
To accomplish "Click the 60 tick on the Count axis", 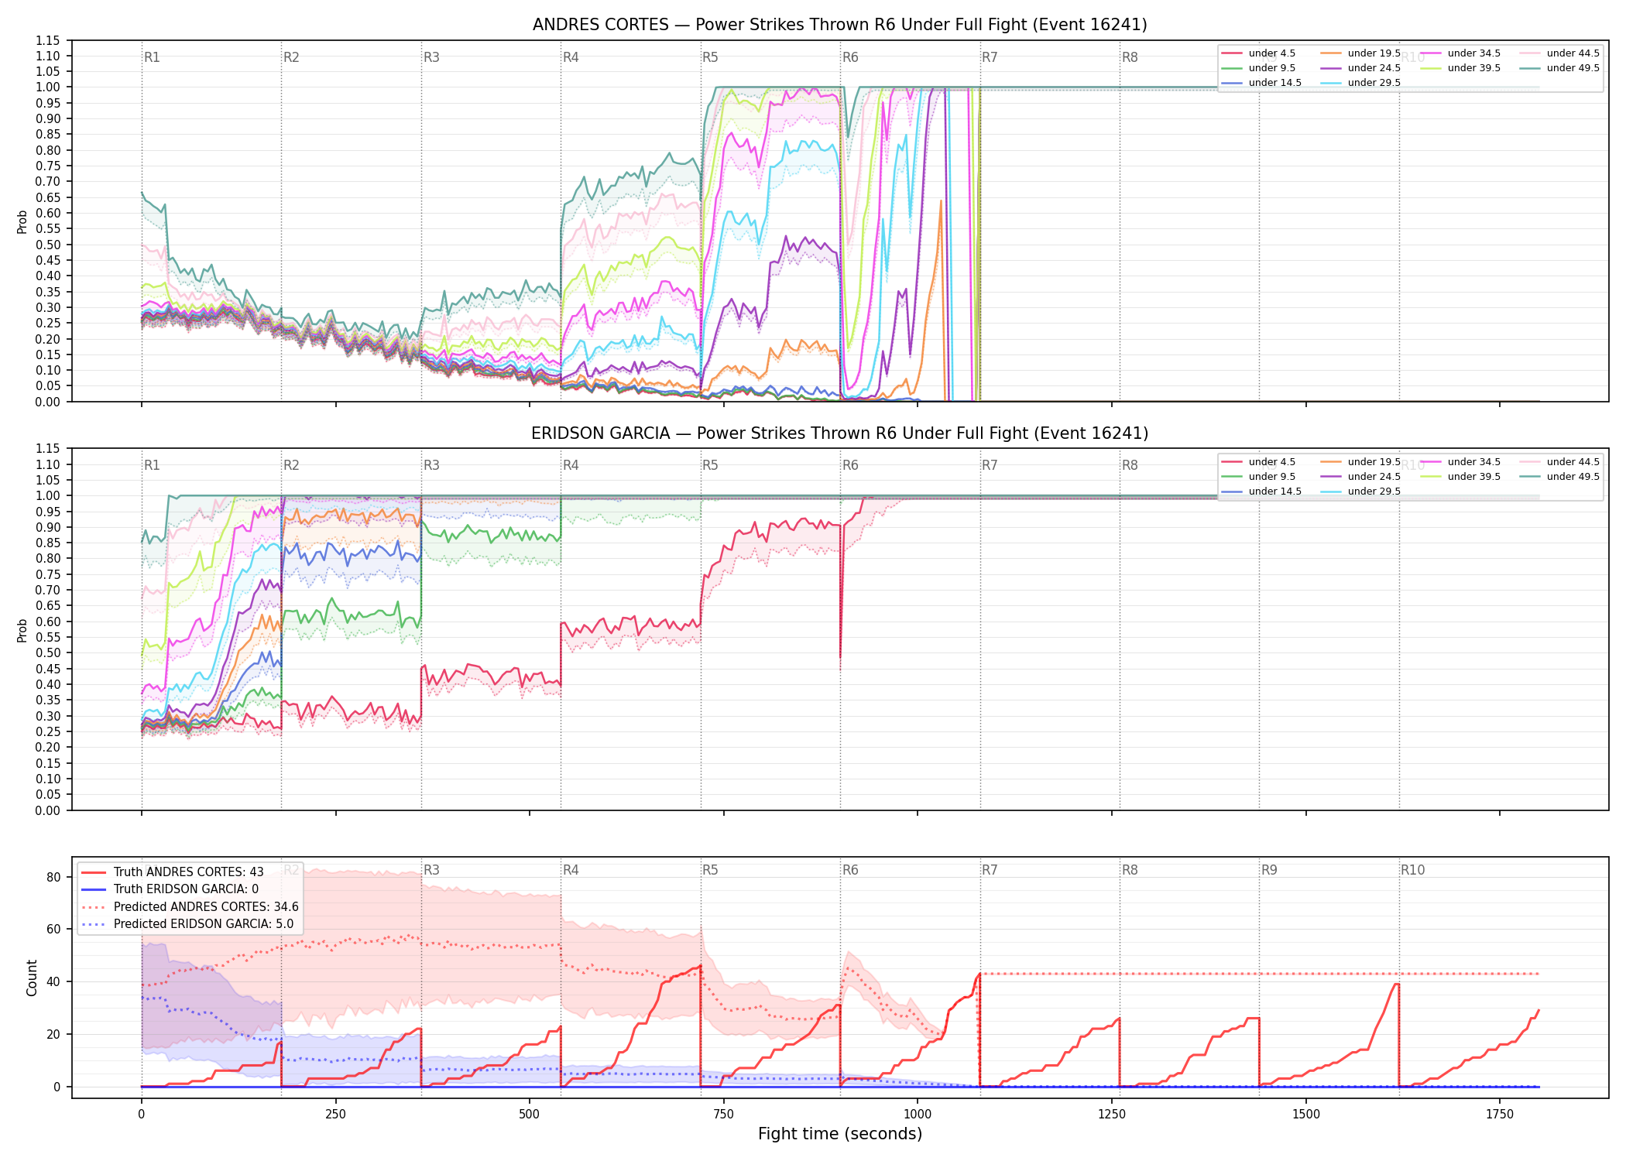I will point(53,930).
